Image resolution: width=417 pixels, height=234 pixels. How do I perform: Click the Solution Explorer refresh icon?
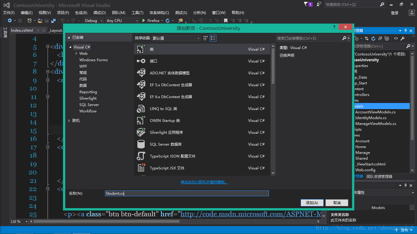(x=373, y=39)
